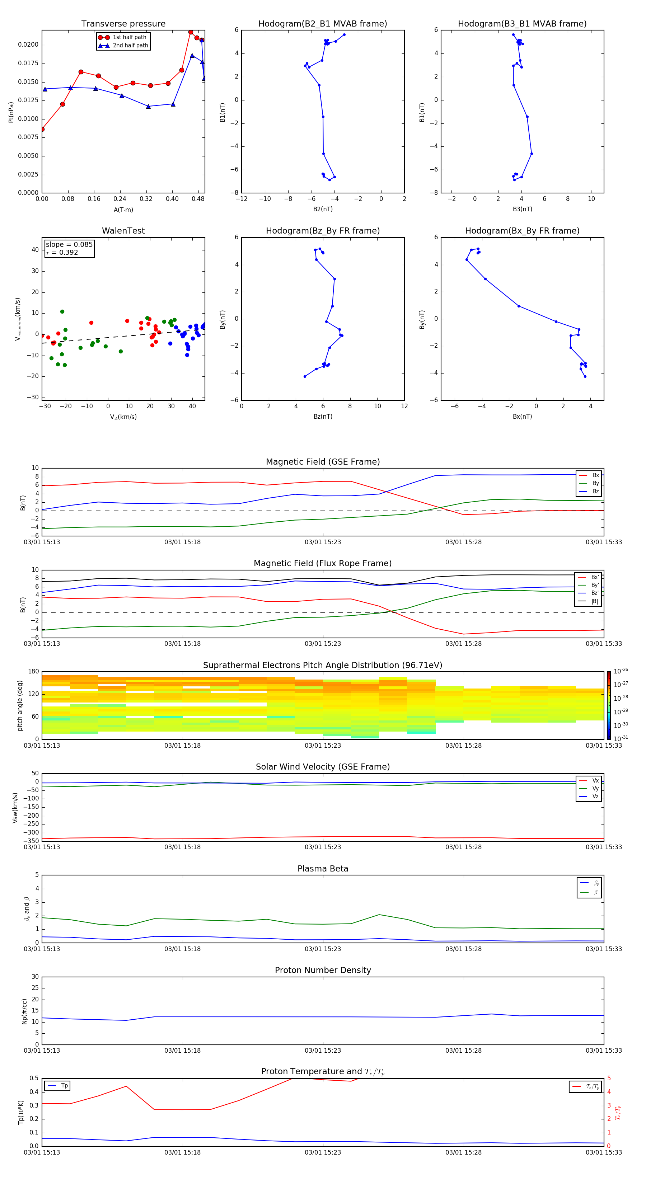Click the Te/Tp legend entry
The image size is (646, 1184).
586,1086
